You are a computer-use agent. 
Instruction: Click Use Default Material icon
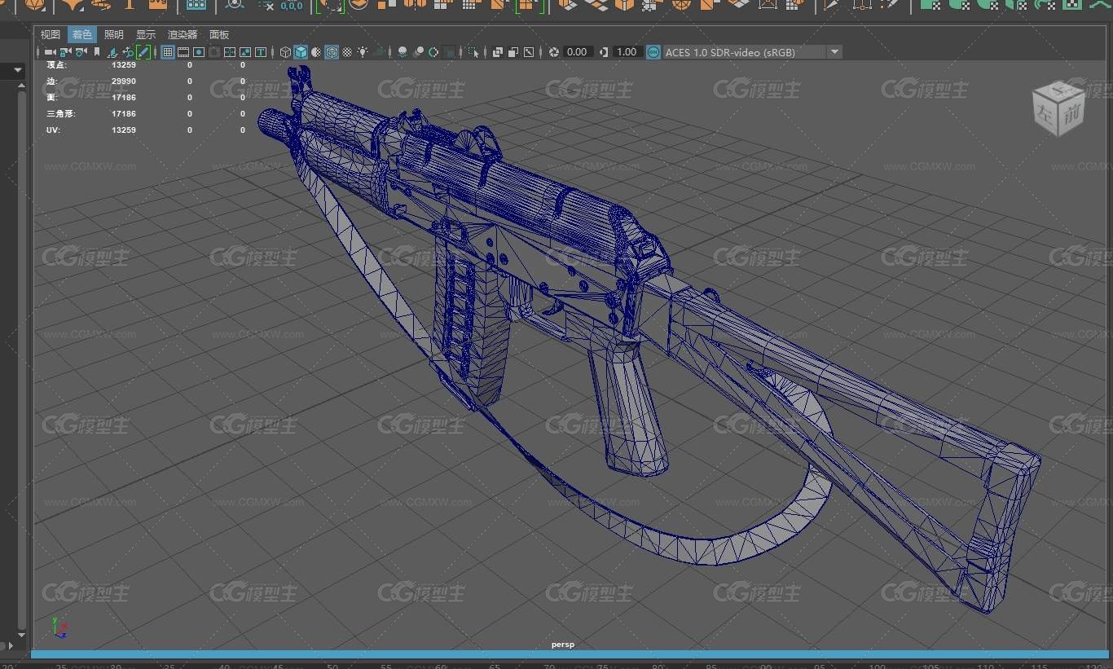[x=316, y=52]
